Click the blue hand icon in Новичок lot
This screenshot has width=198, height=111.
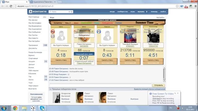(x=99, y=31)
